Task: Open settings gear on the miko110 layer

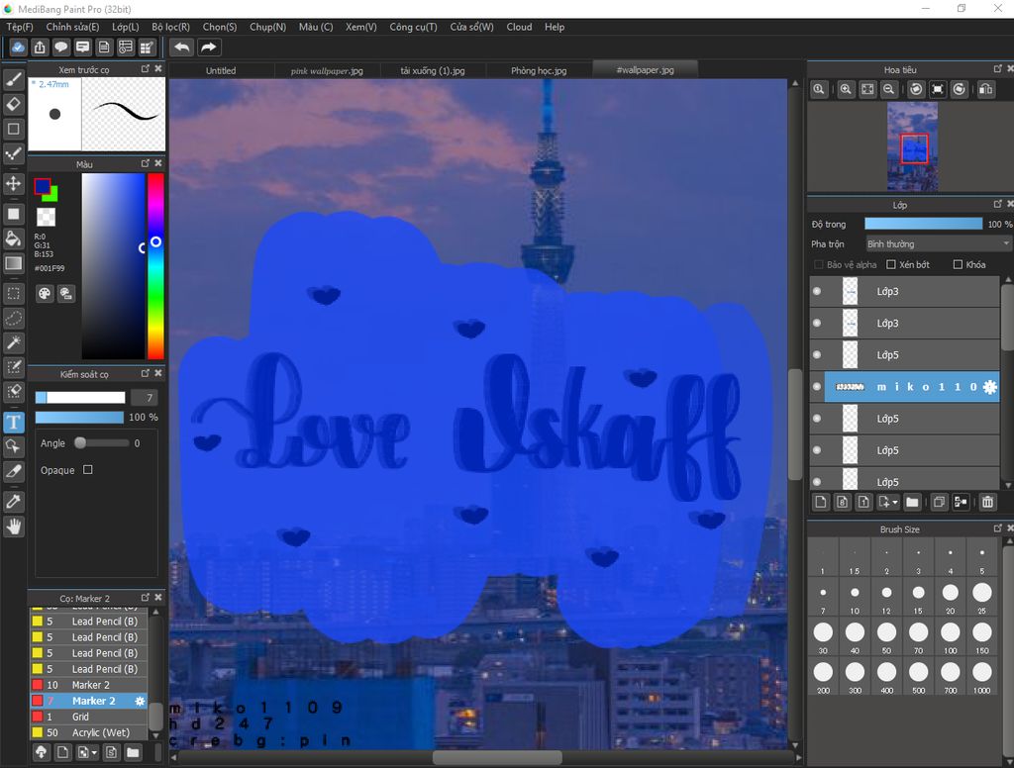Action: click(x=989, y=387)
